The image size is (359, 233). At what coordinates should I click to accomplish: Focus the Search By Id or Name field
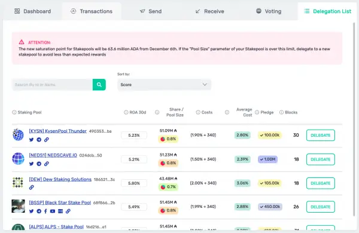point(53,85)
